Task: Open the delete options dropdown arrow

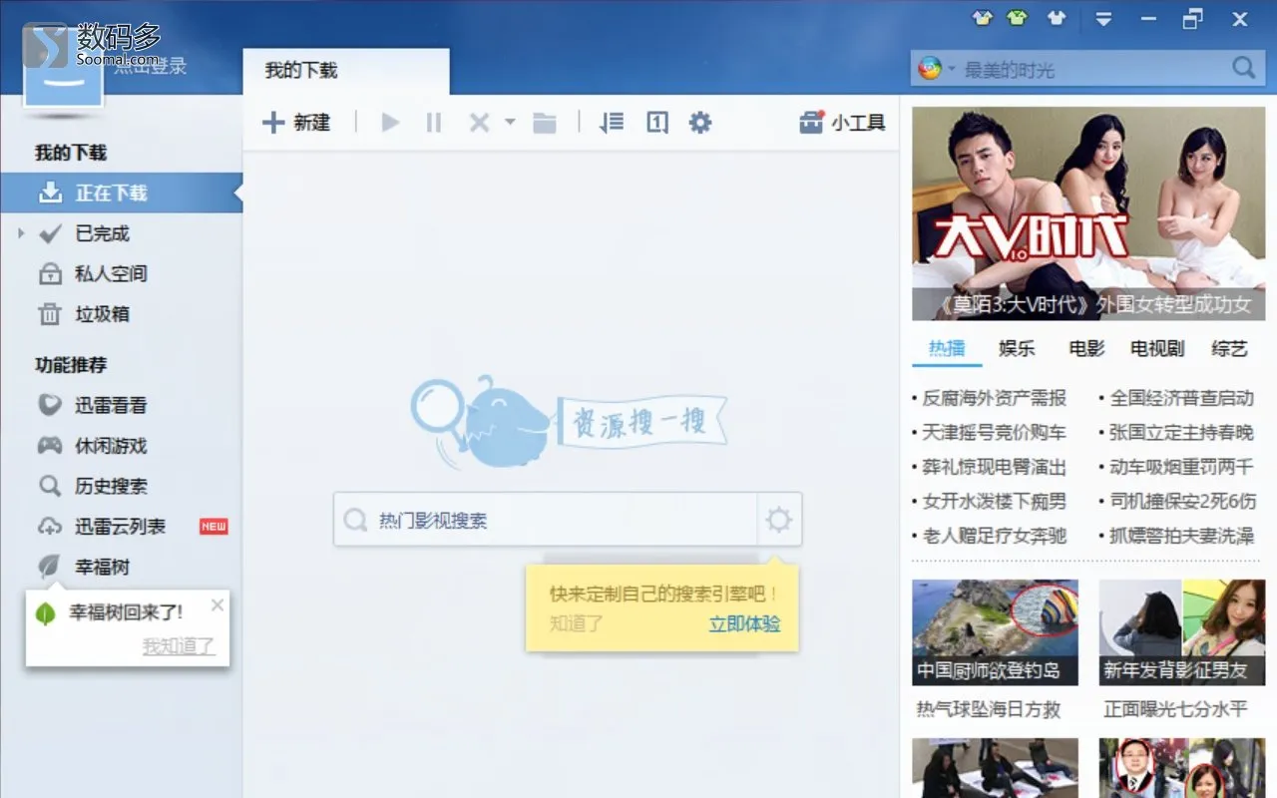Action: coord(510,123)
